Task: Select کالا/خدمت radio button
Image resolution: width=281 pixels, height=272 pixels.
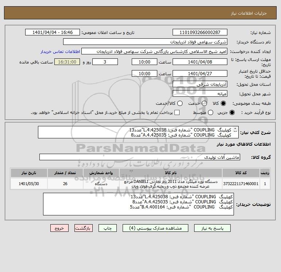Action: click(180, 103)
